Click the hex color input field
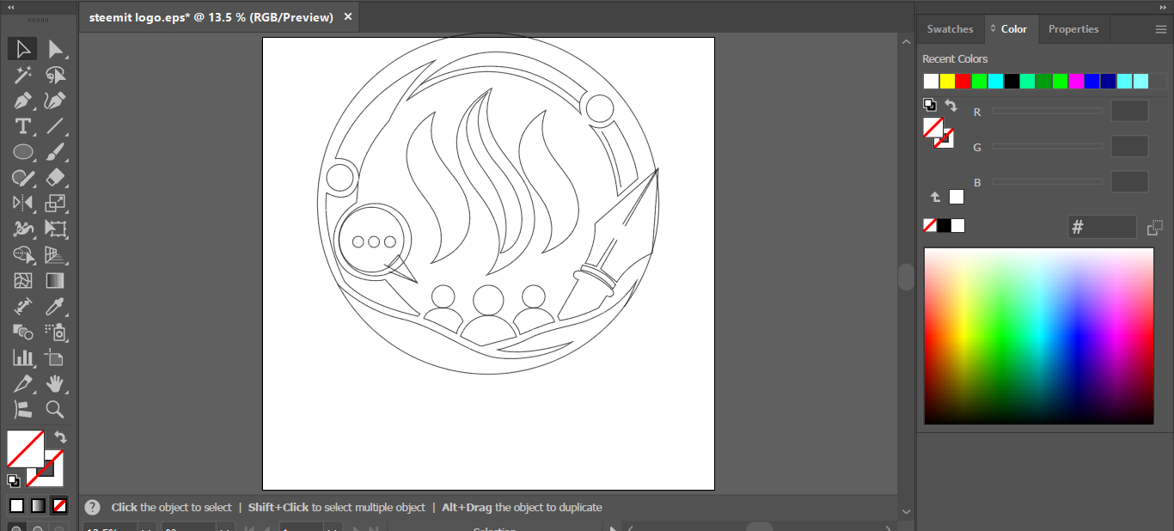Screen dimensions: 1174x531 1102,227
